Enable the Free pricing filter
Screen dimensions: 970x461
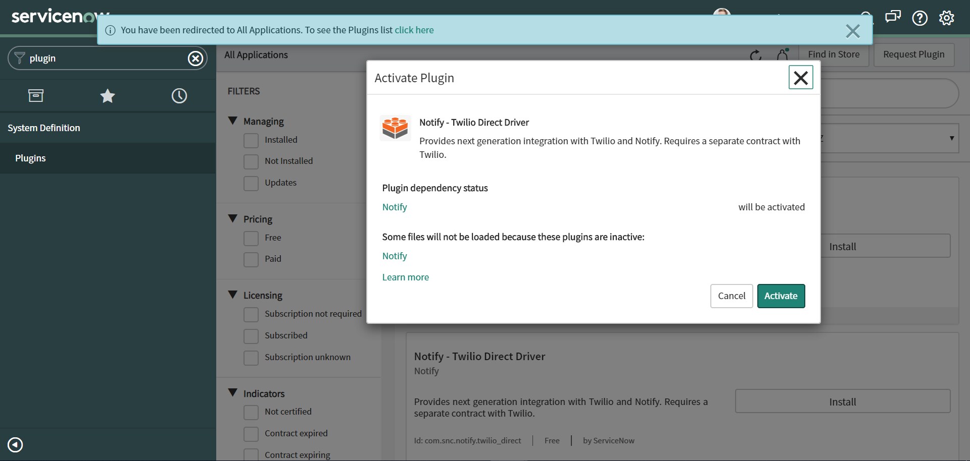click(251, 238)
